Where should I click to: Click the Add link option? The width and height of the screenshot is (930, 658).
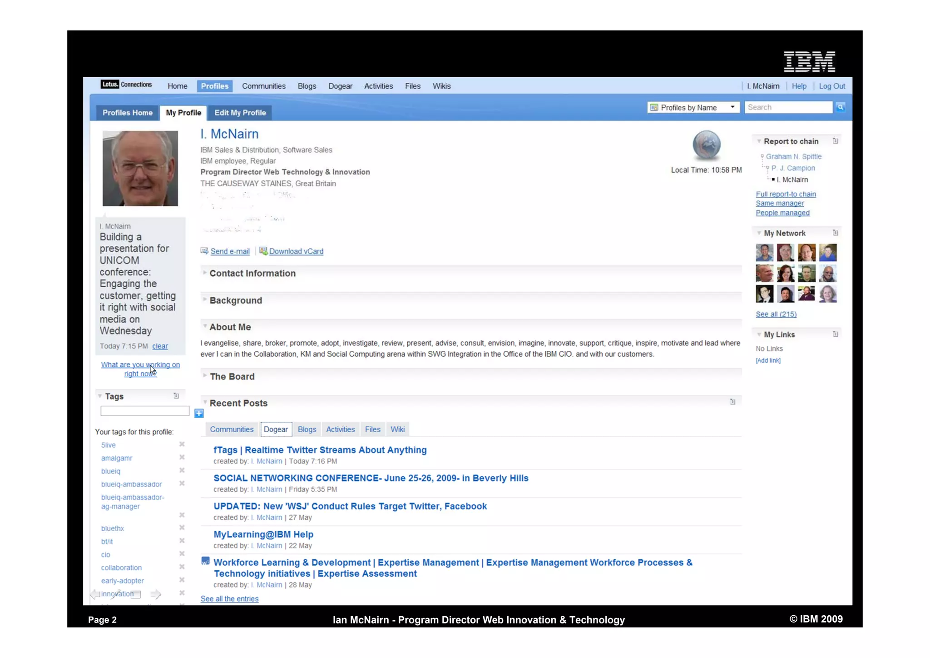pos(768,360)
